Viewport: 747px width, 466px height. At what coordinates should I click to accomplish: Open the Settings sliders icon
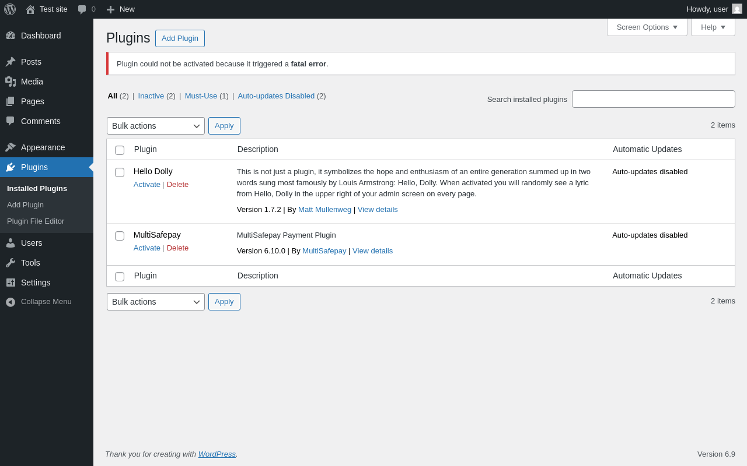point(11,283)
